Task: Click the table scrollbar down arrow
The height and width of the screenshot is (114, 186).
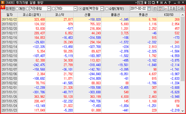Action: 183,111
